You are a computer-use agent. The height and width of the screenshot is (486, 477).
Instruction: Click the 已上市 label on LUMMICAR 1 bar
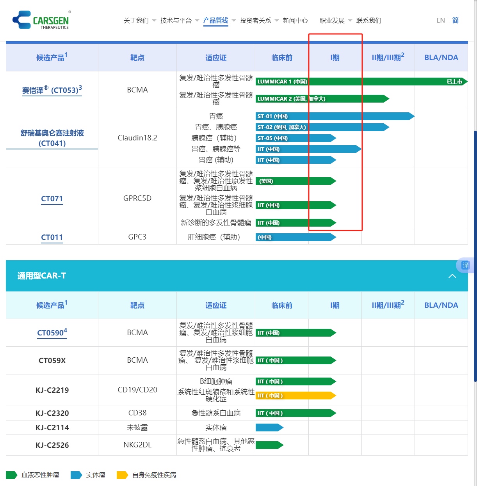click(454, 82)
